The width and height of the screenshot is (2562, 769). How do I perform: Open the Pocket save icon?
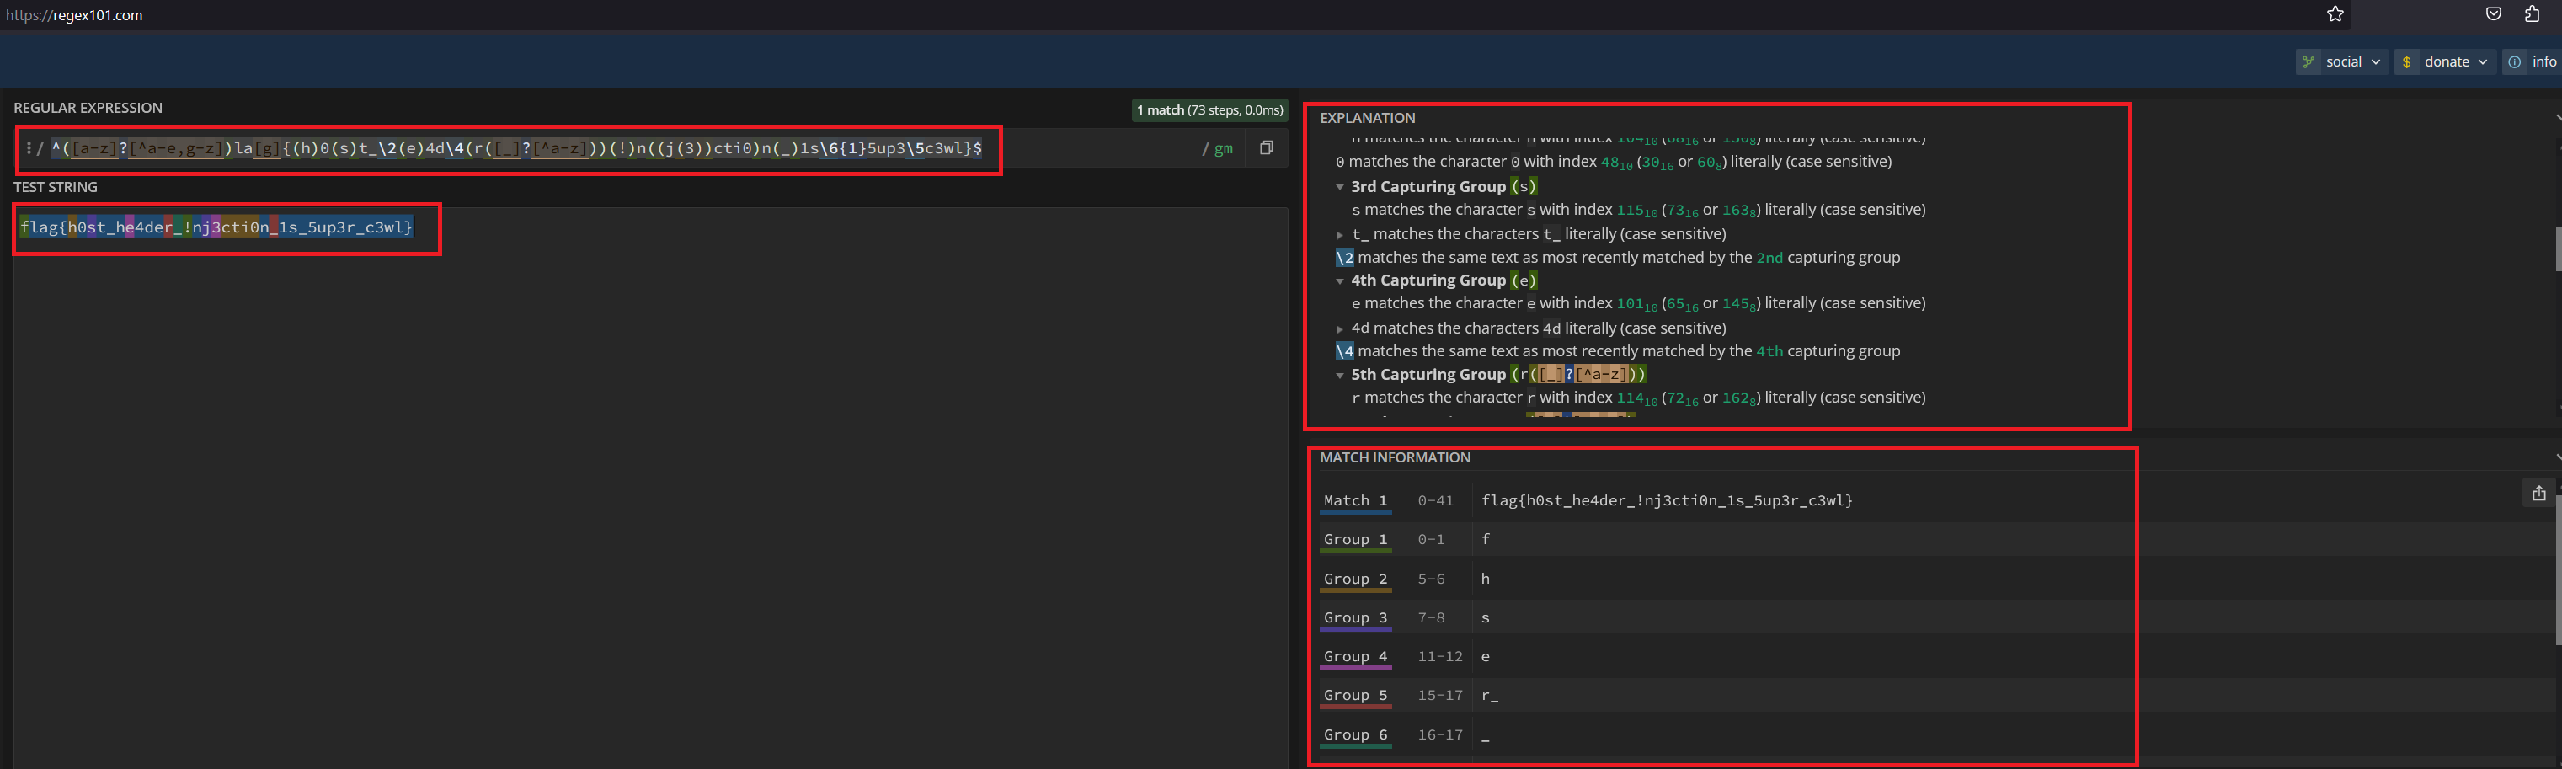(x=2494, y=14)
